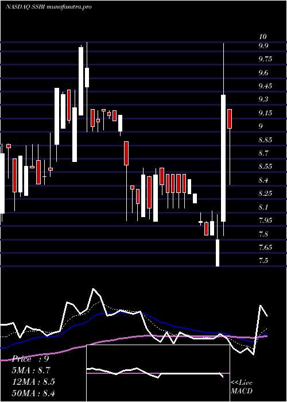The image size is (287, 402).
Task: Click the <<Live MACD label
Action: (242, 386)
